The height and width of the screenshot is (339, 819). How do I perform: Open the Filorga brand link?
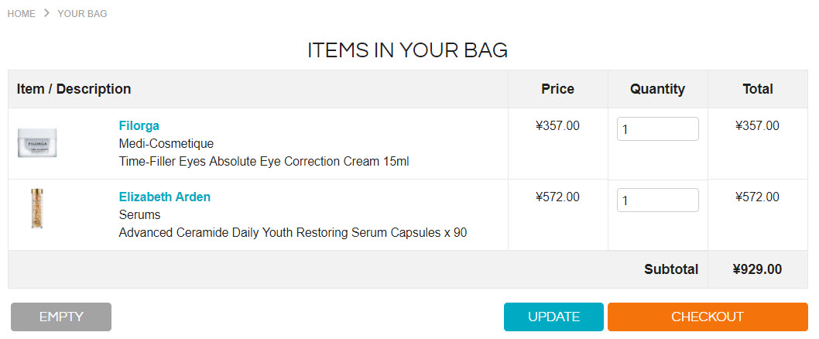(x=139, y=126)
